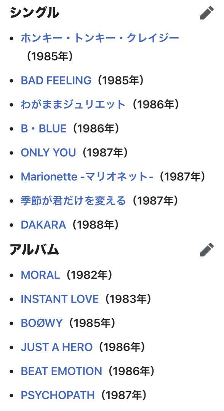
Task: Follow the ONLY YOU link
Action: tap(48, 153)
